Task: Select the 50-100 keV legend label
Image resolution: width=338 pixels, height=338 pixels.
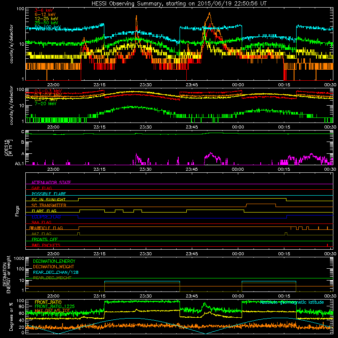Action: [48, 27]
